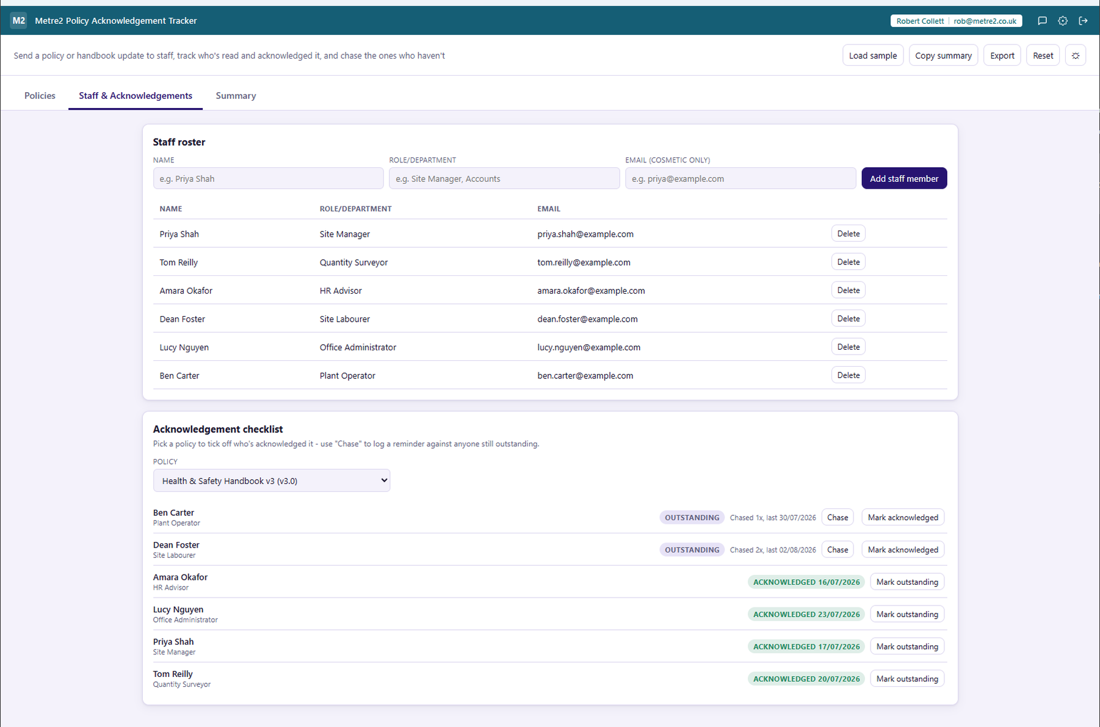Click amara.okafor@example.com email cell
Screen dimensions: 1100x727
(x=591, y=291)
